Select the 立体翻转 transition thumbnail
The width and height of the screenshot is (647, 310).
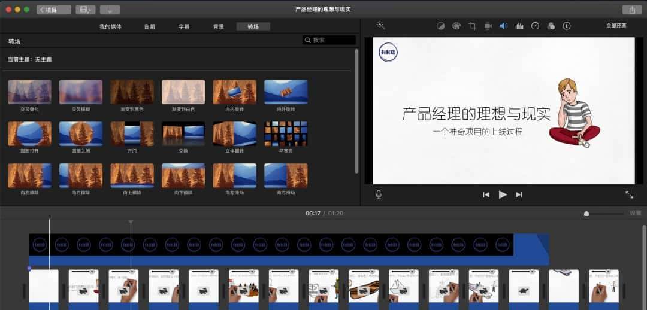[x=234, y=133]
